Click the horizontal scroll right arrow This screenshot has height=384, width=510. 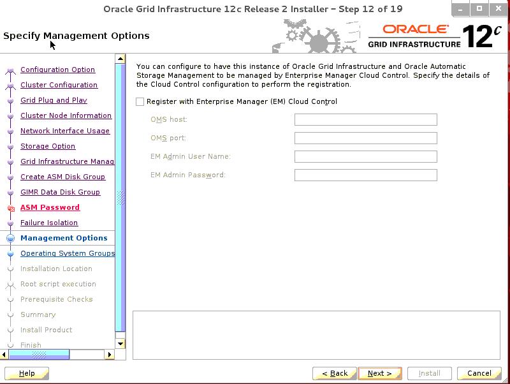(110, 355)
